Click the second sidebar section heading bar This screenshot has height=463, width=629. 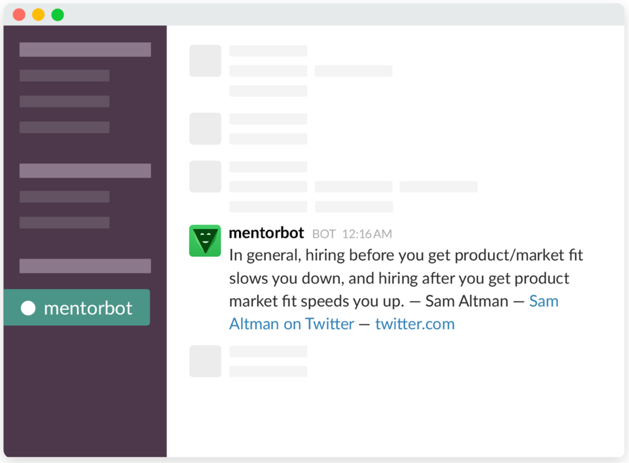coord(84,170)
